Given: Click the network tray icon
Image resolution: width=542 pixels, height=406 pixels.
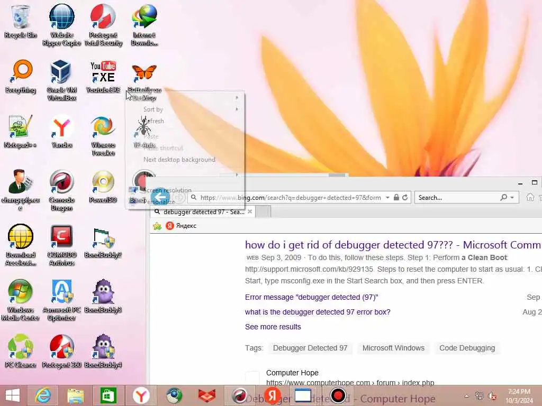Looking at the screenshot, I should 479,396.
